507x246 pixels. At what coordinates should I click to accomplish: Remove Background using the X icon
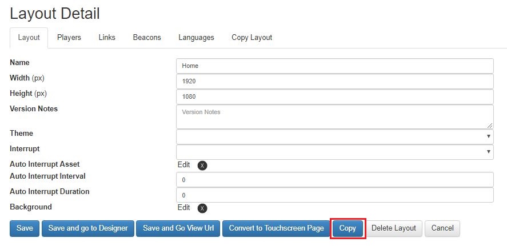202,208
